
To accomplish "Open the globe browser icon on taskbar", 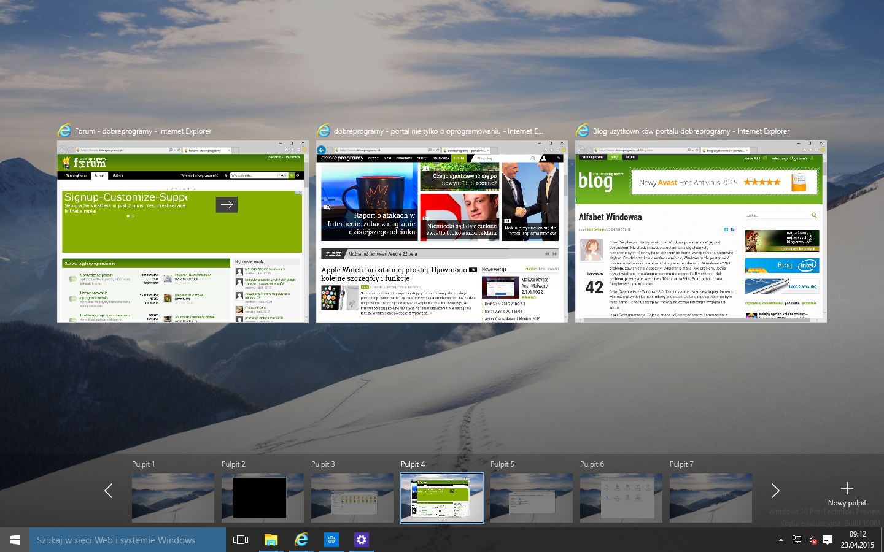I will [x=331, y=540].
